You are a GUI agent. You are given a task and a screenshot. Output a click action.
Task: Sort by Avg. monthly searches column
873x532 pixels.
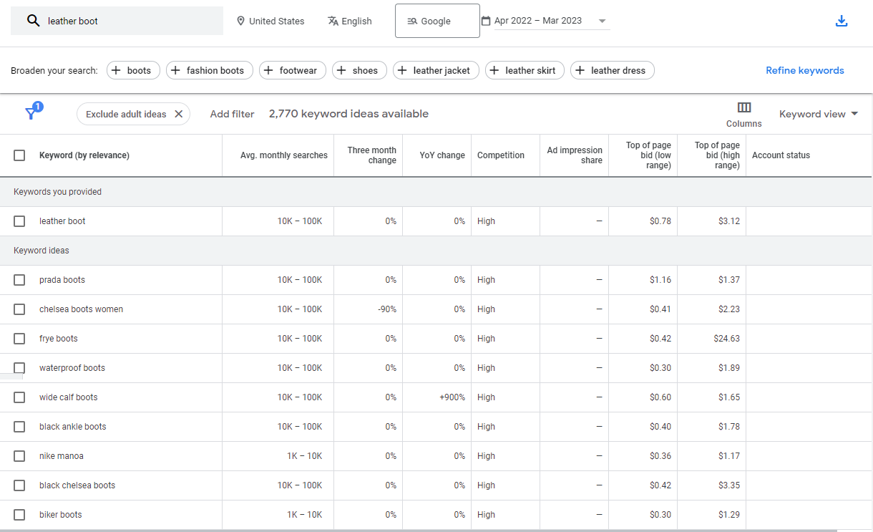point(284,155)
